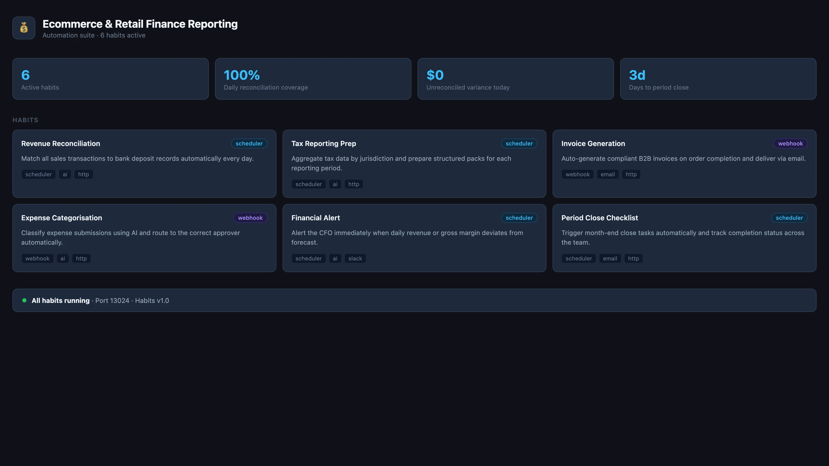829x466 pixels.
Task: Click webhook badge on Expense Categorisation card
Action: tap(250, 218)
